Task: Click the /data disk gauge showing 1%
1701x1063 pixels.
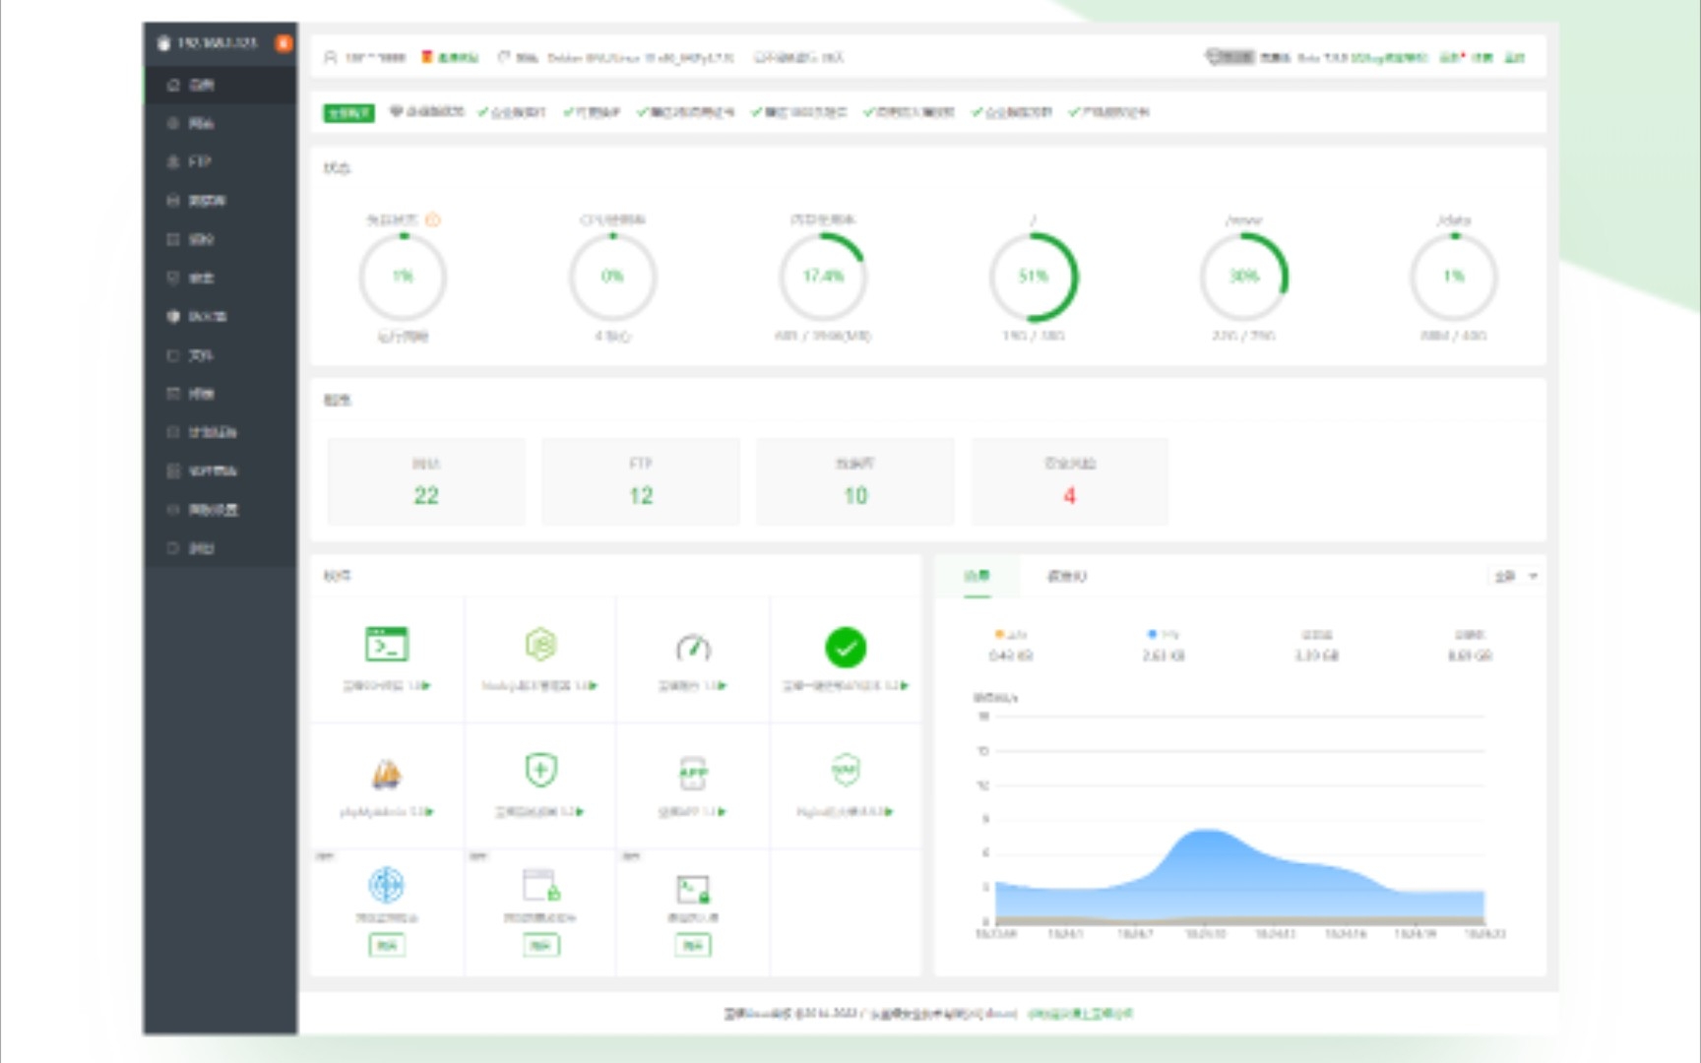Action: (x=1454, y=277)
